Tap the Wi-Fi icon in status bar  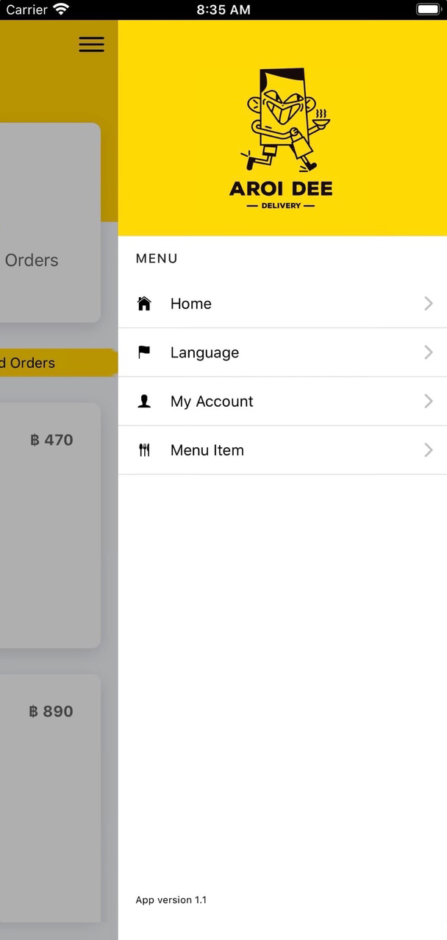point(61,10)
